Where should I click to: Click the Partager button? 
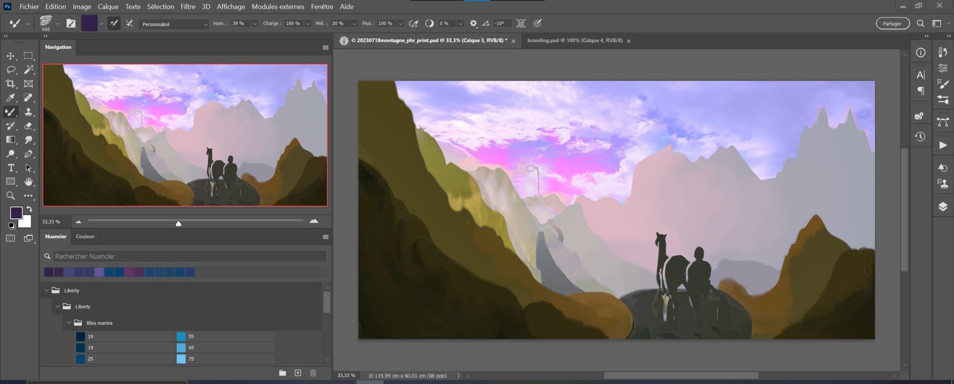892,24
